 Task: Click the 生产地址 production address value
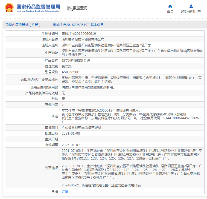[x=132, y=53]
